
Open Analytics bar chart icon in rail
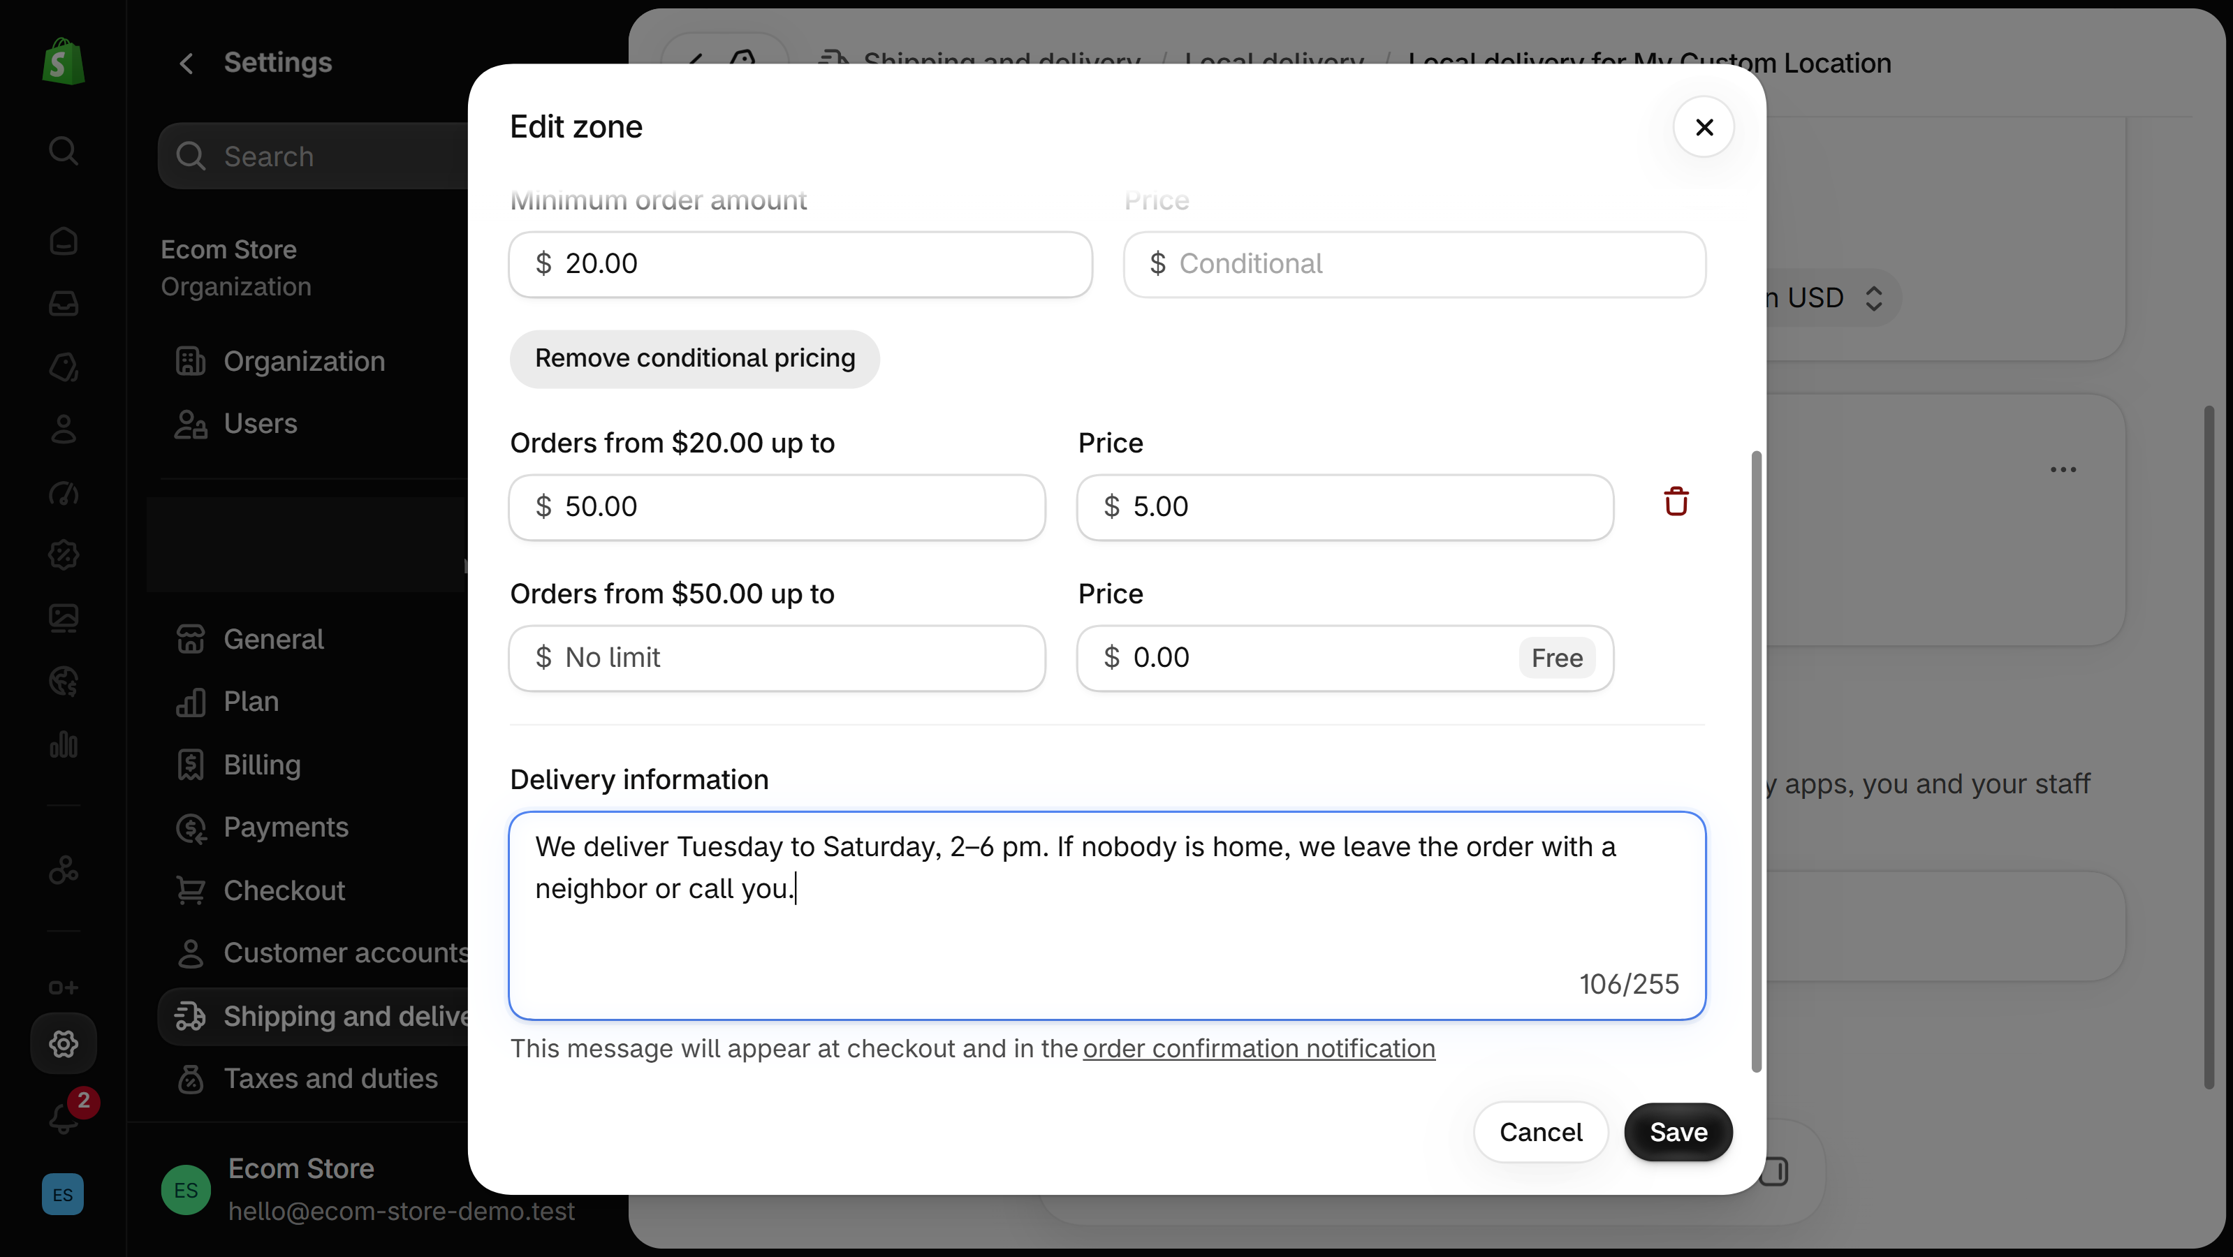tap(64, 744)
